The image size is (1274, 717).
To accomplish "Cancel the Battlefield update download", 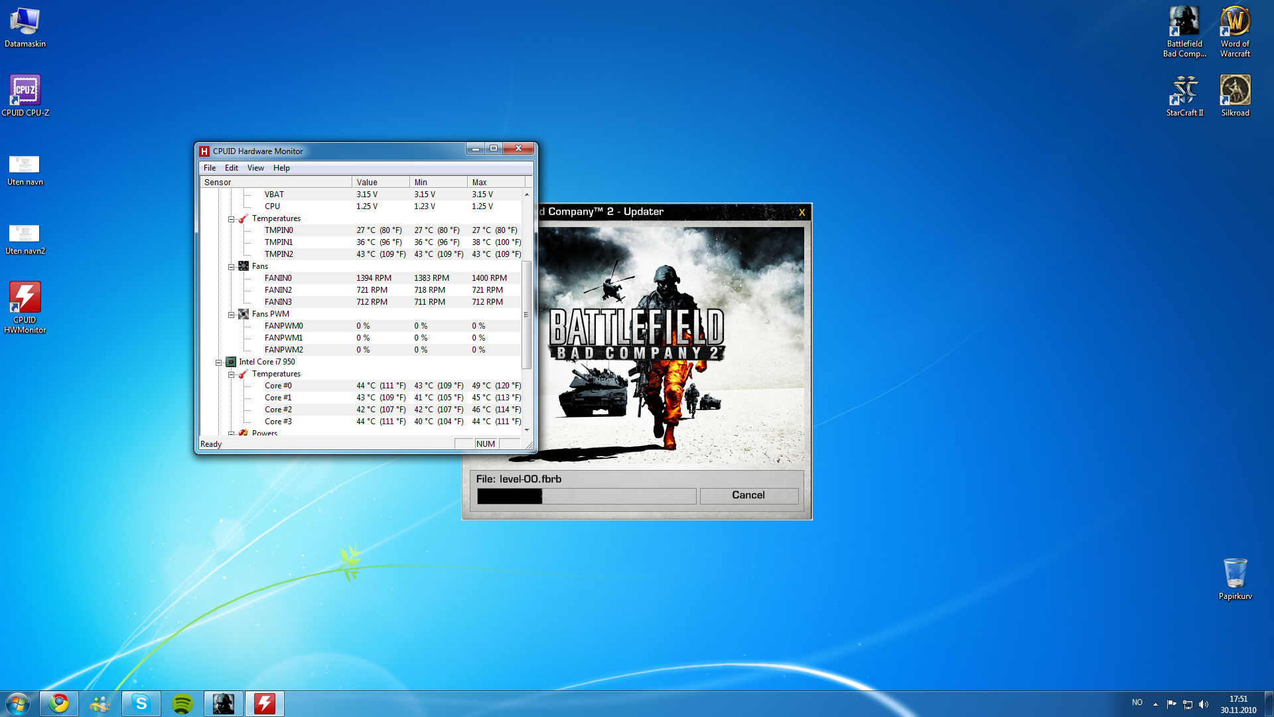I will click(x=748, y=495).
